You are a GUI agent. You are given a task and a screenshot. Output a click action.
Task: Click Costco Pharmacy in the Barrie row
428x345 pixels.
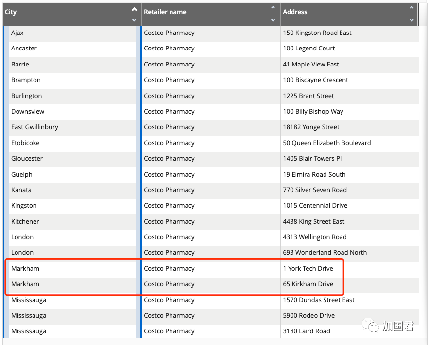[169, 64]
